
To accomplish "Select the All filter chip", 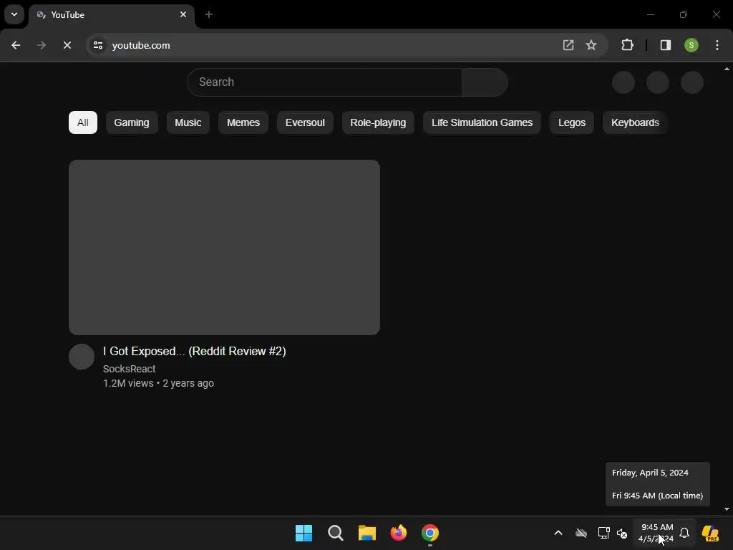I will (83, 122).
